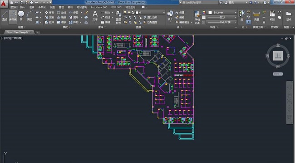This screenshot has width=295, height=163.
Task: Choose the Arc (圆弧) tool
Action: (29, 16)
